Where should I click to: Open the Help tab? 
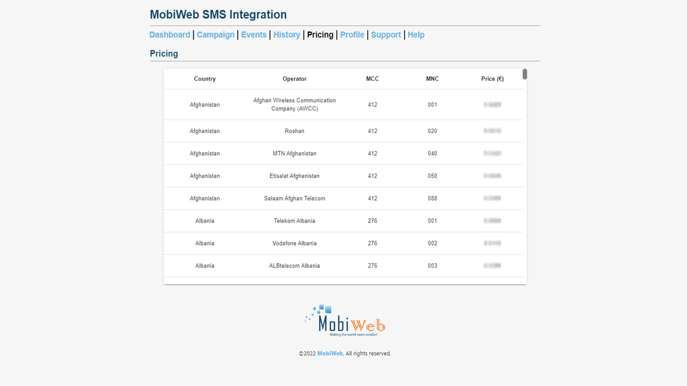pos(416,35)
